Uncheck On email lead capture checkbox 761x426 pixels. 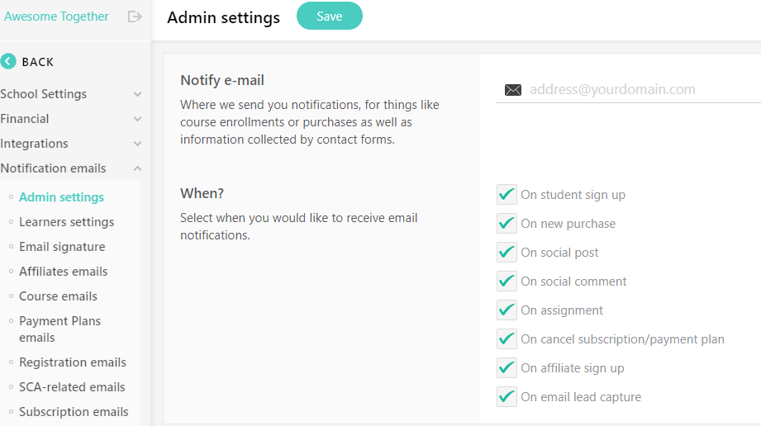click(507, 397)
